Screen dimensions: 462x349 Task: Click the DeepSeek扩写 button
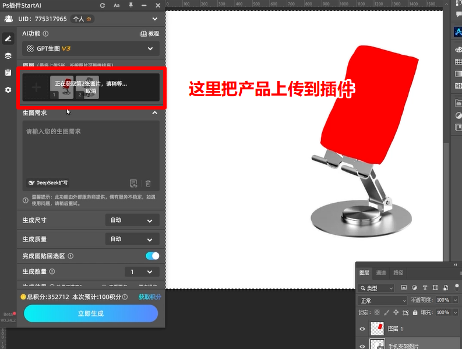tap(48, 183)
